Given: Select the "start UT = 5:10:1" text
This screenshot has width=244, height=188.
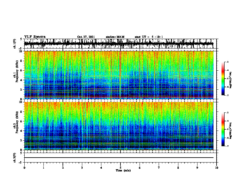Looking at the screenshot, I should tap(149, 37).
